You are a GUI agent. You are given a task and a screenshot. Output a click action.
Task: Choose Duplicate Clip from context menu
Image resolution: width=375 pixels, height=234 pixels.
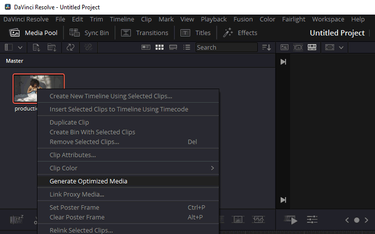tap(128, 122)
